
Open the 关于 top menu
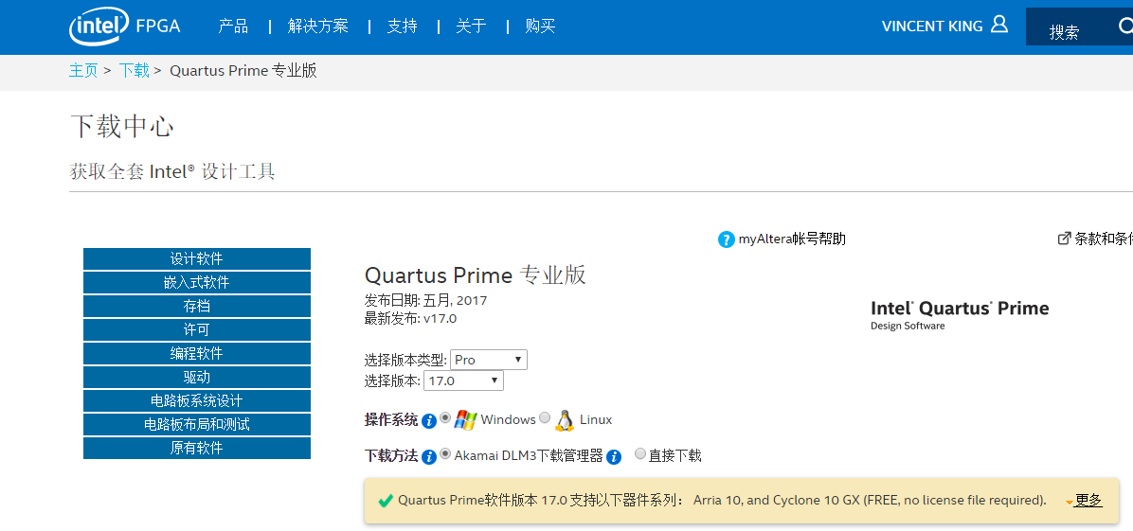pyautogui.click(x=471, y=27)
